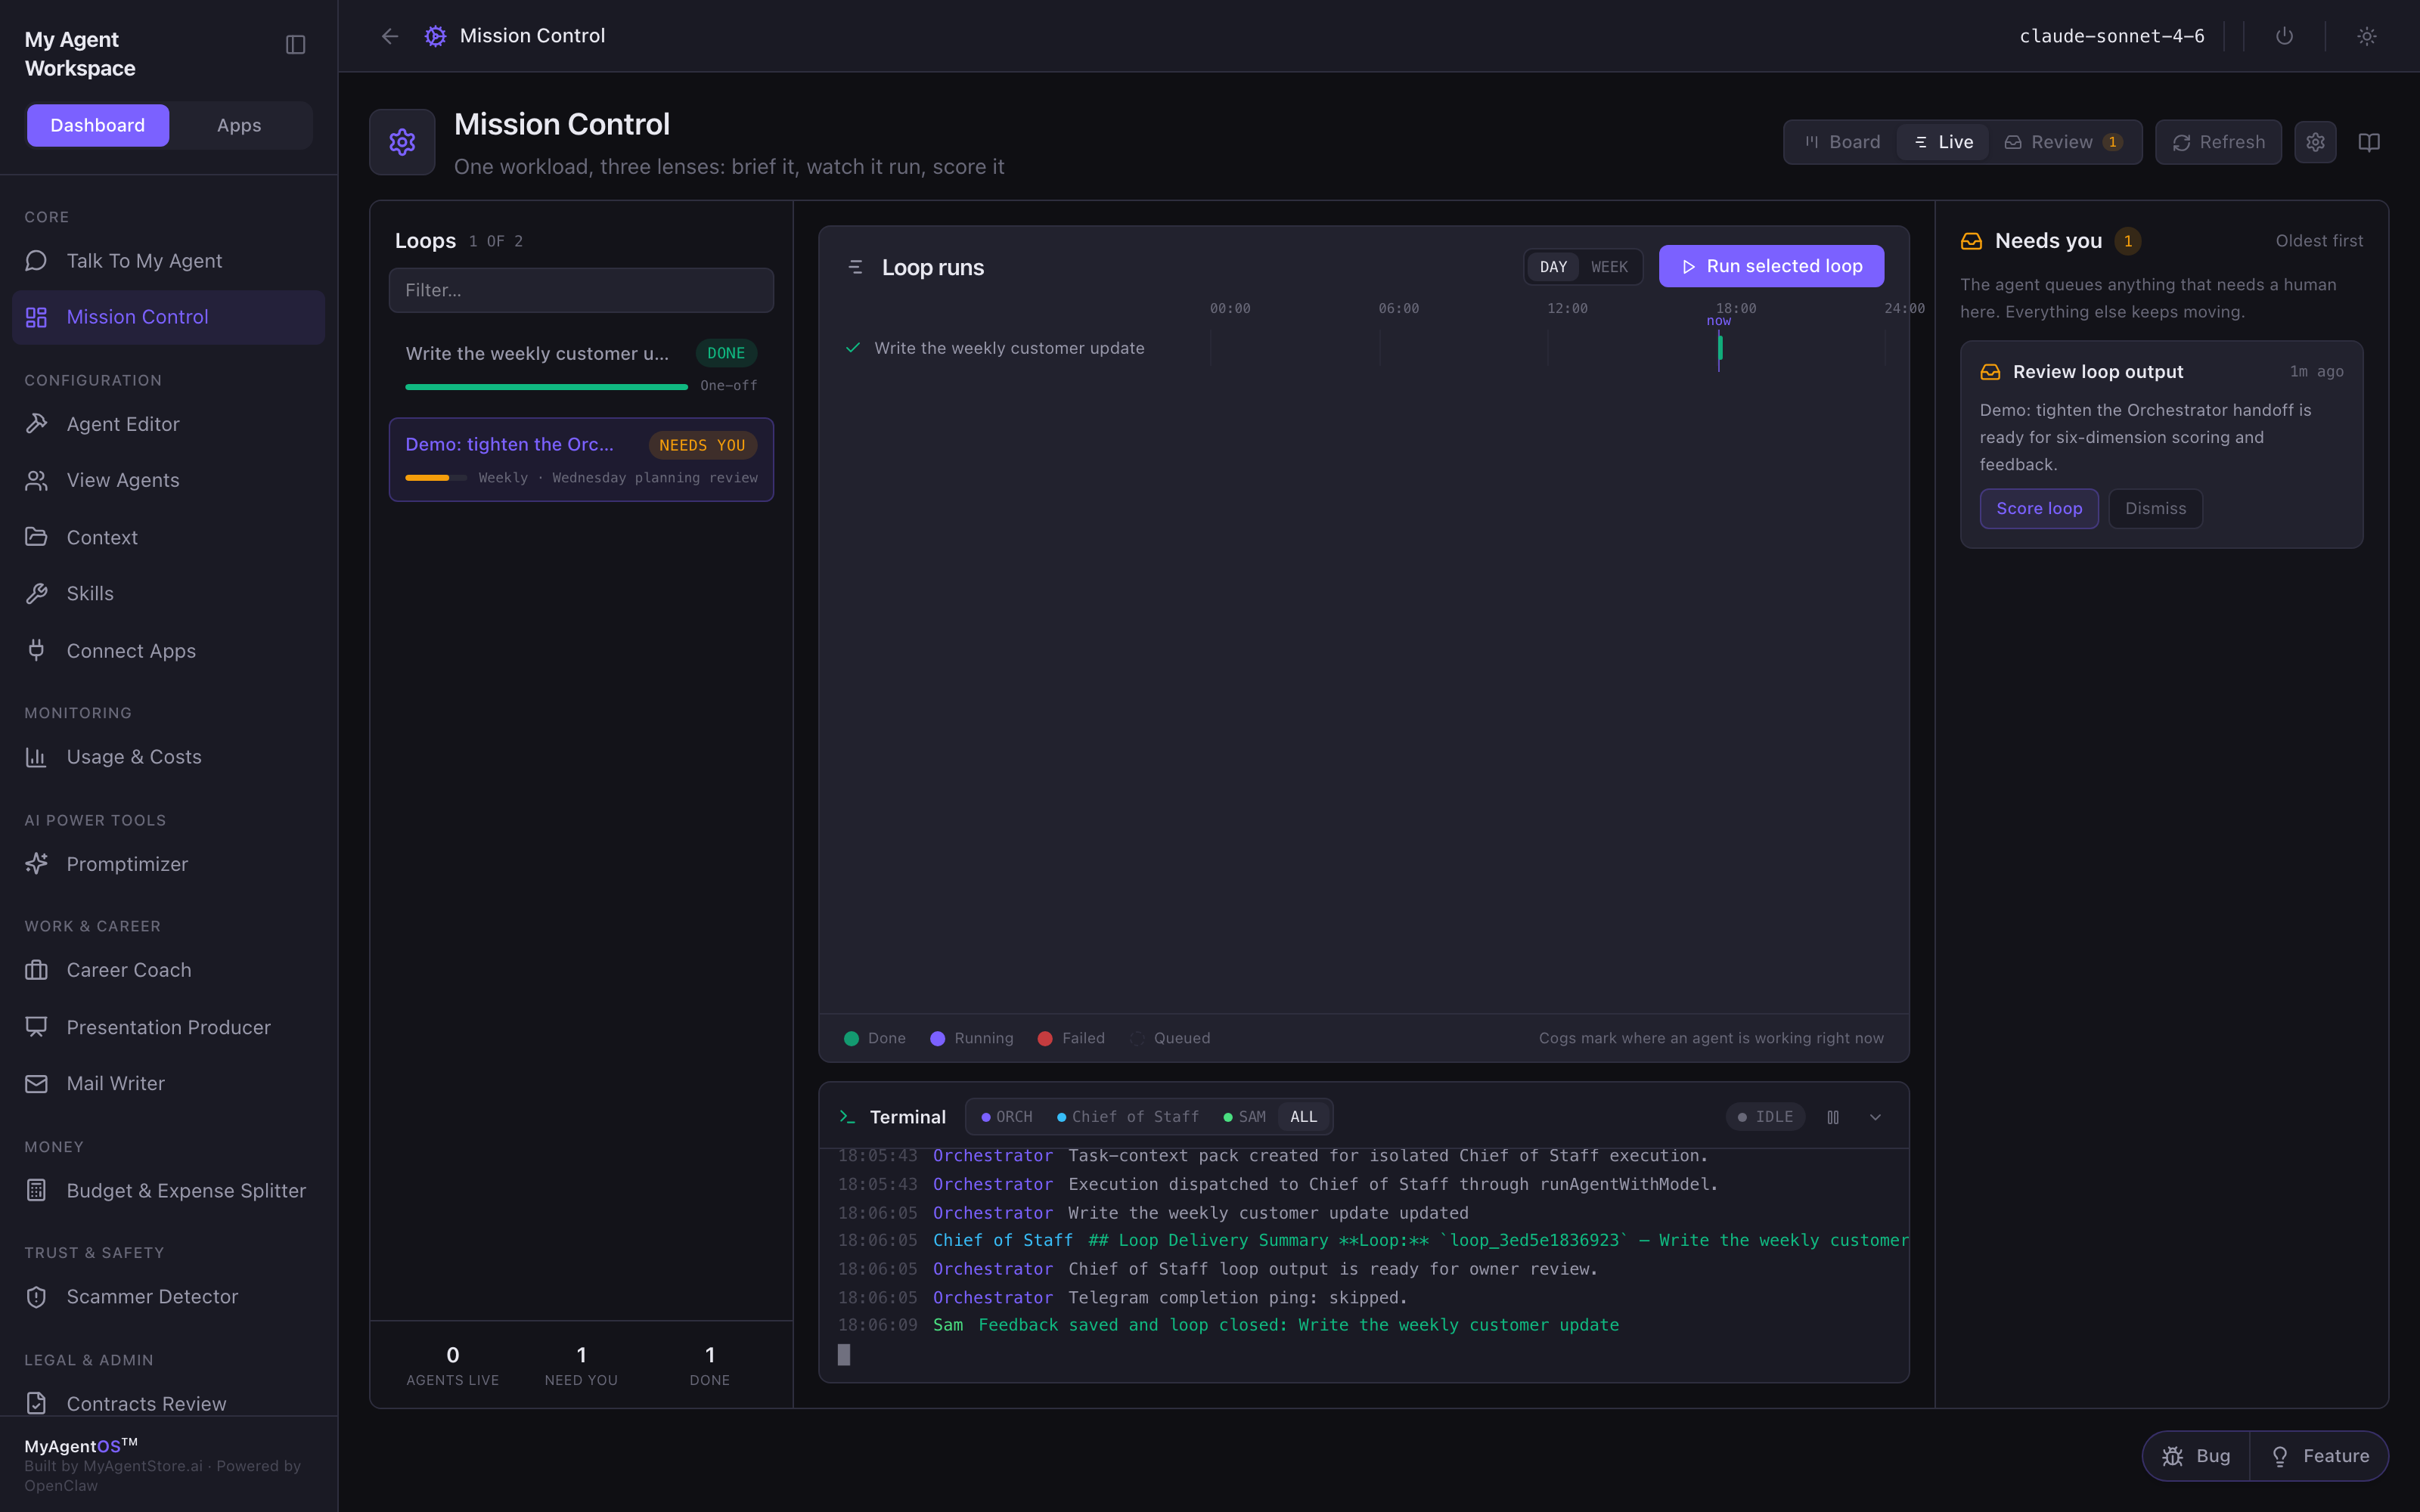Toggle light theme with sun icon

coord(2366,36)
